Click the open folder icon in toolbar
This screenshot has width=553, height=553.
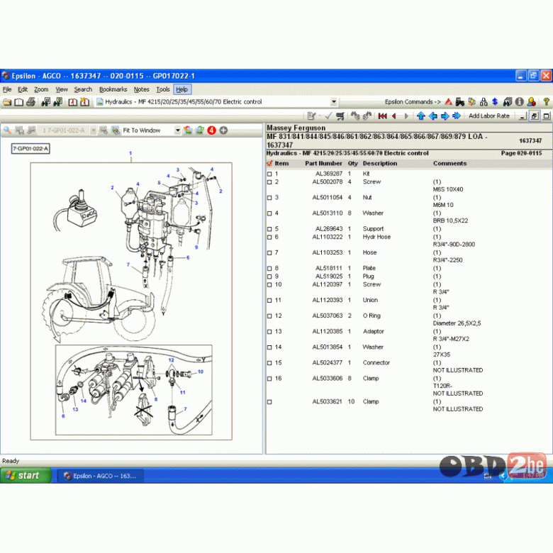click(7, 102)
